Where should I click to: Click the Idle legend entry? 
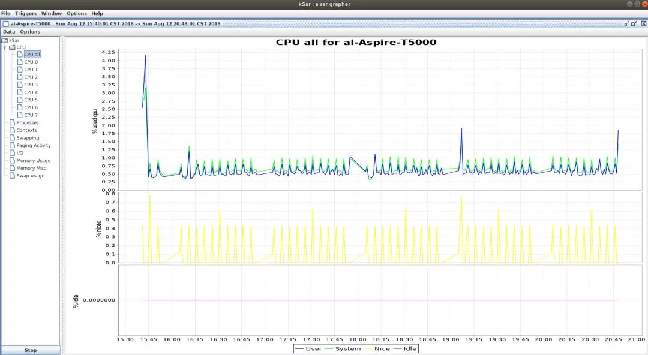[x=405, y=349]
